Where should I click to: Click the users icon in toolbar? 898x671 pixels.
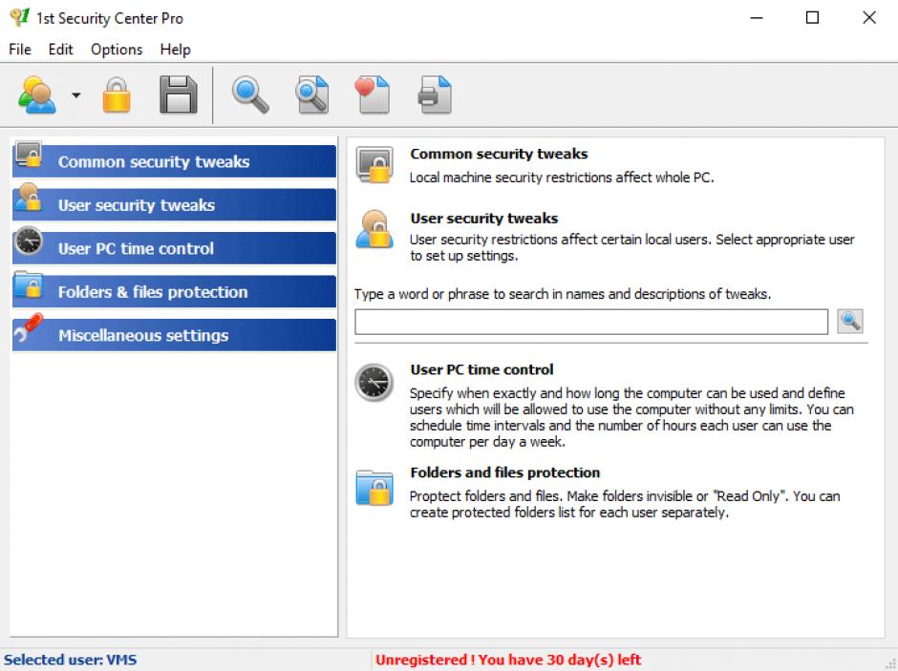[36, 94]
